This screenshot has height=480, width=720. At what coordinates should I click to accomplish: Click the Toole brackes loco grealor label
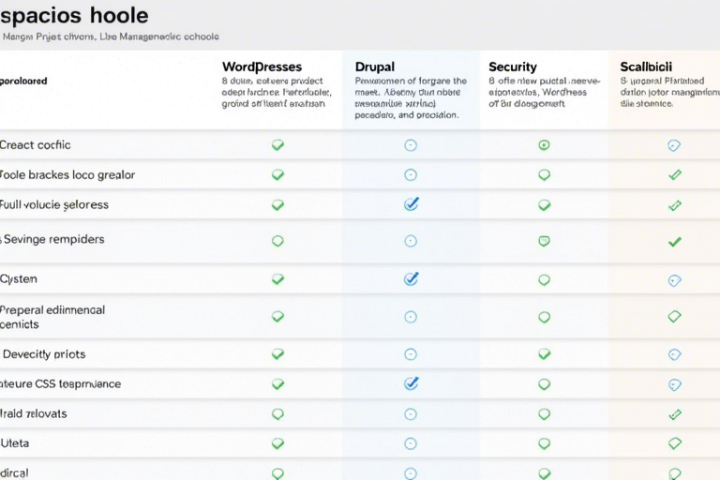click(x=67, y=175)
